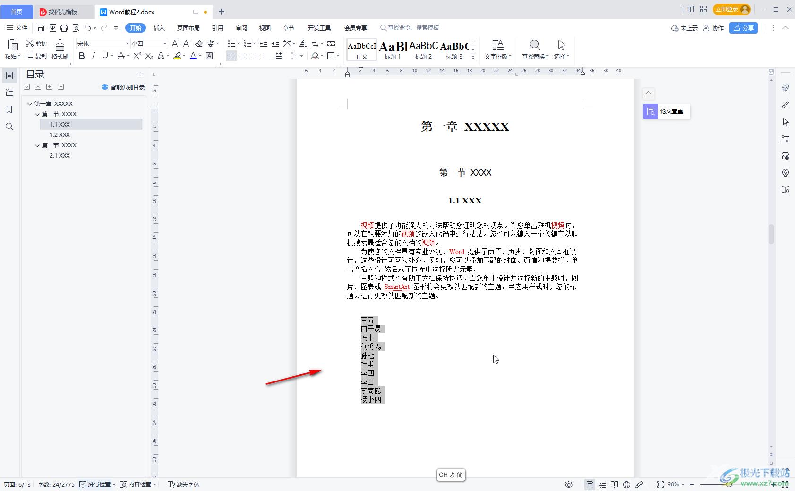
Task: Toggle Page layout view in status bar
Action: pyautogui.click(x=590, y=484)
